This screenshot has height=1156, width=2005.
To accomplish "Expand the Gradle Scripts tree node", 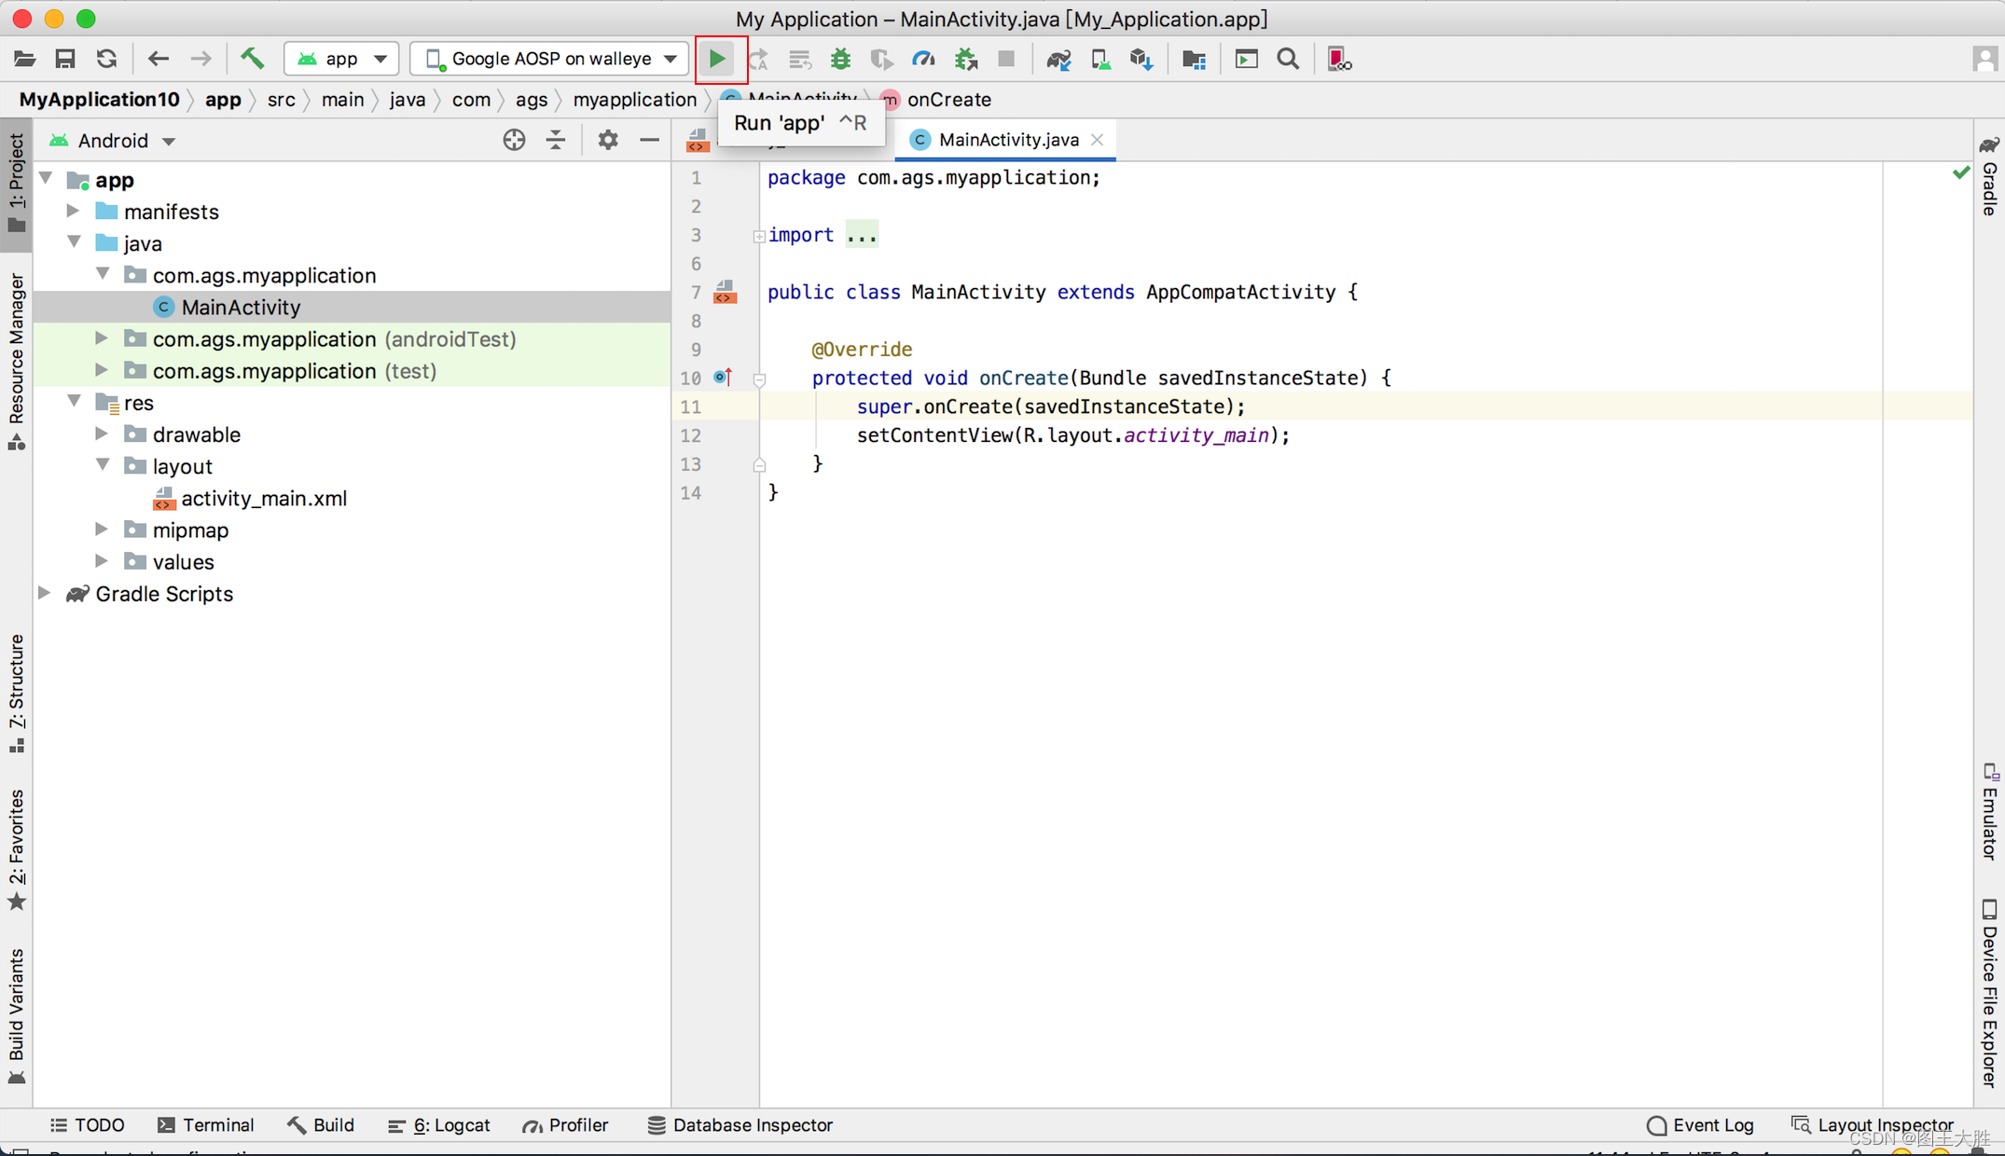I will pos(45,594).
